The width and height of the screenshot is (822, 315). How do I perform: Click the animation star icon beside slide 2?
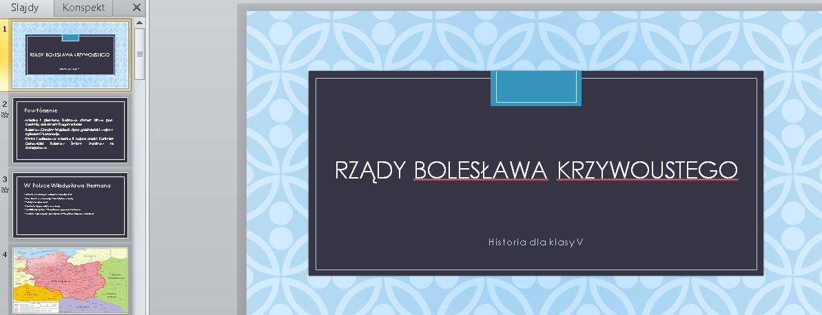(x=5, y=115)
